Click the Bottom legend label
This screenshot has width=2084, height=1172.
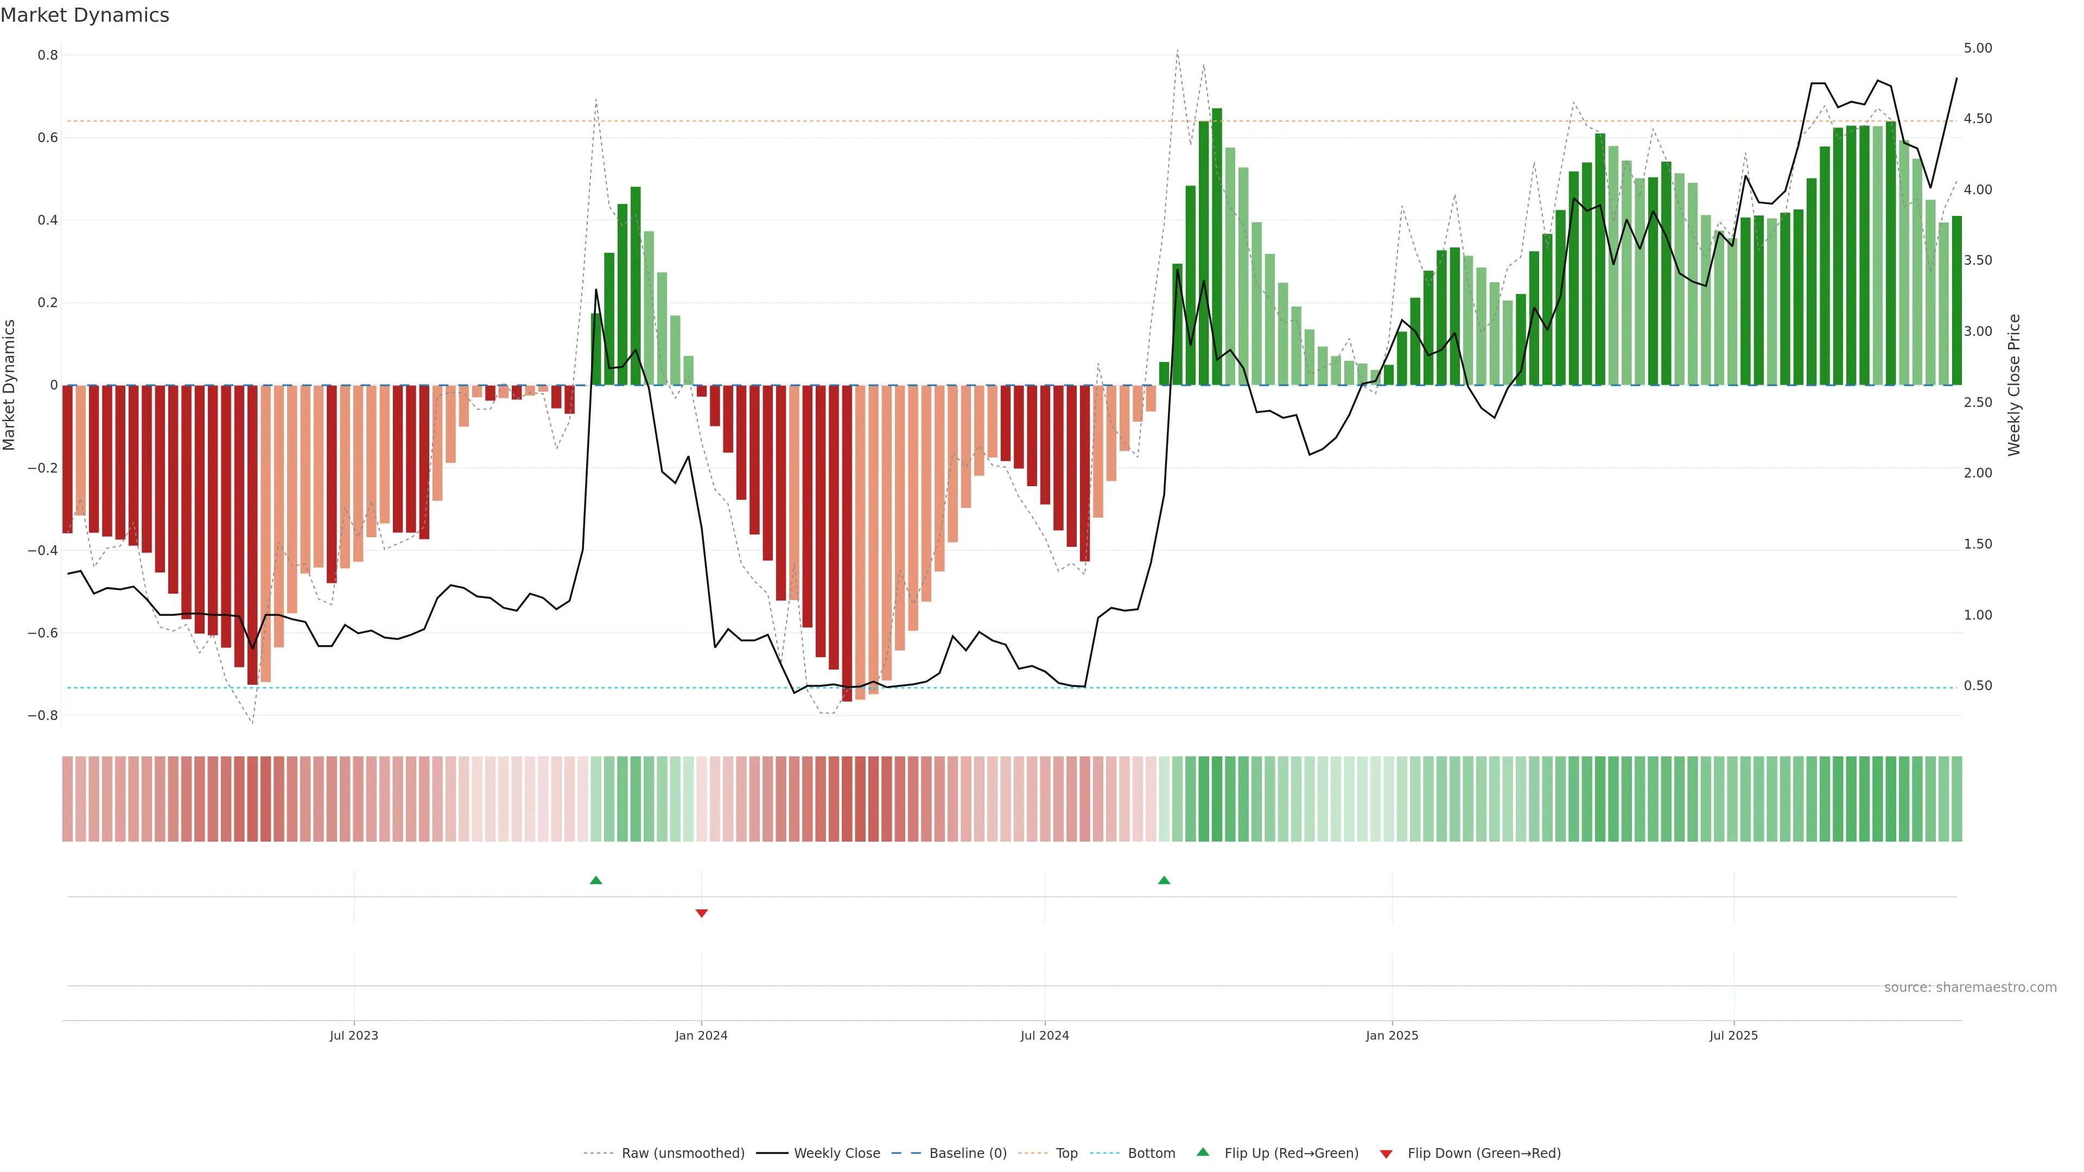tap(1151, 1154)
